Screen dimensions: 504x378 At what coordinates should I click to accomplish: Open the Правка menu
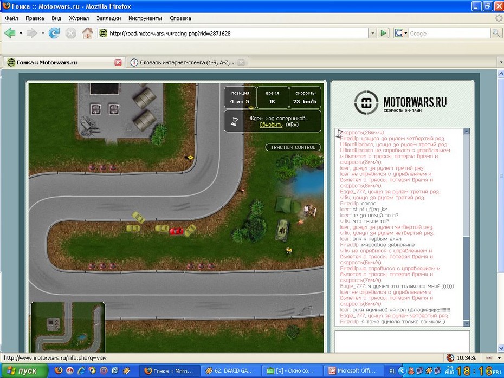click(35, 18)
